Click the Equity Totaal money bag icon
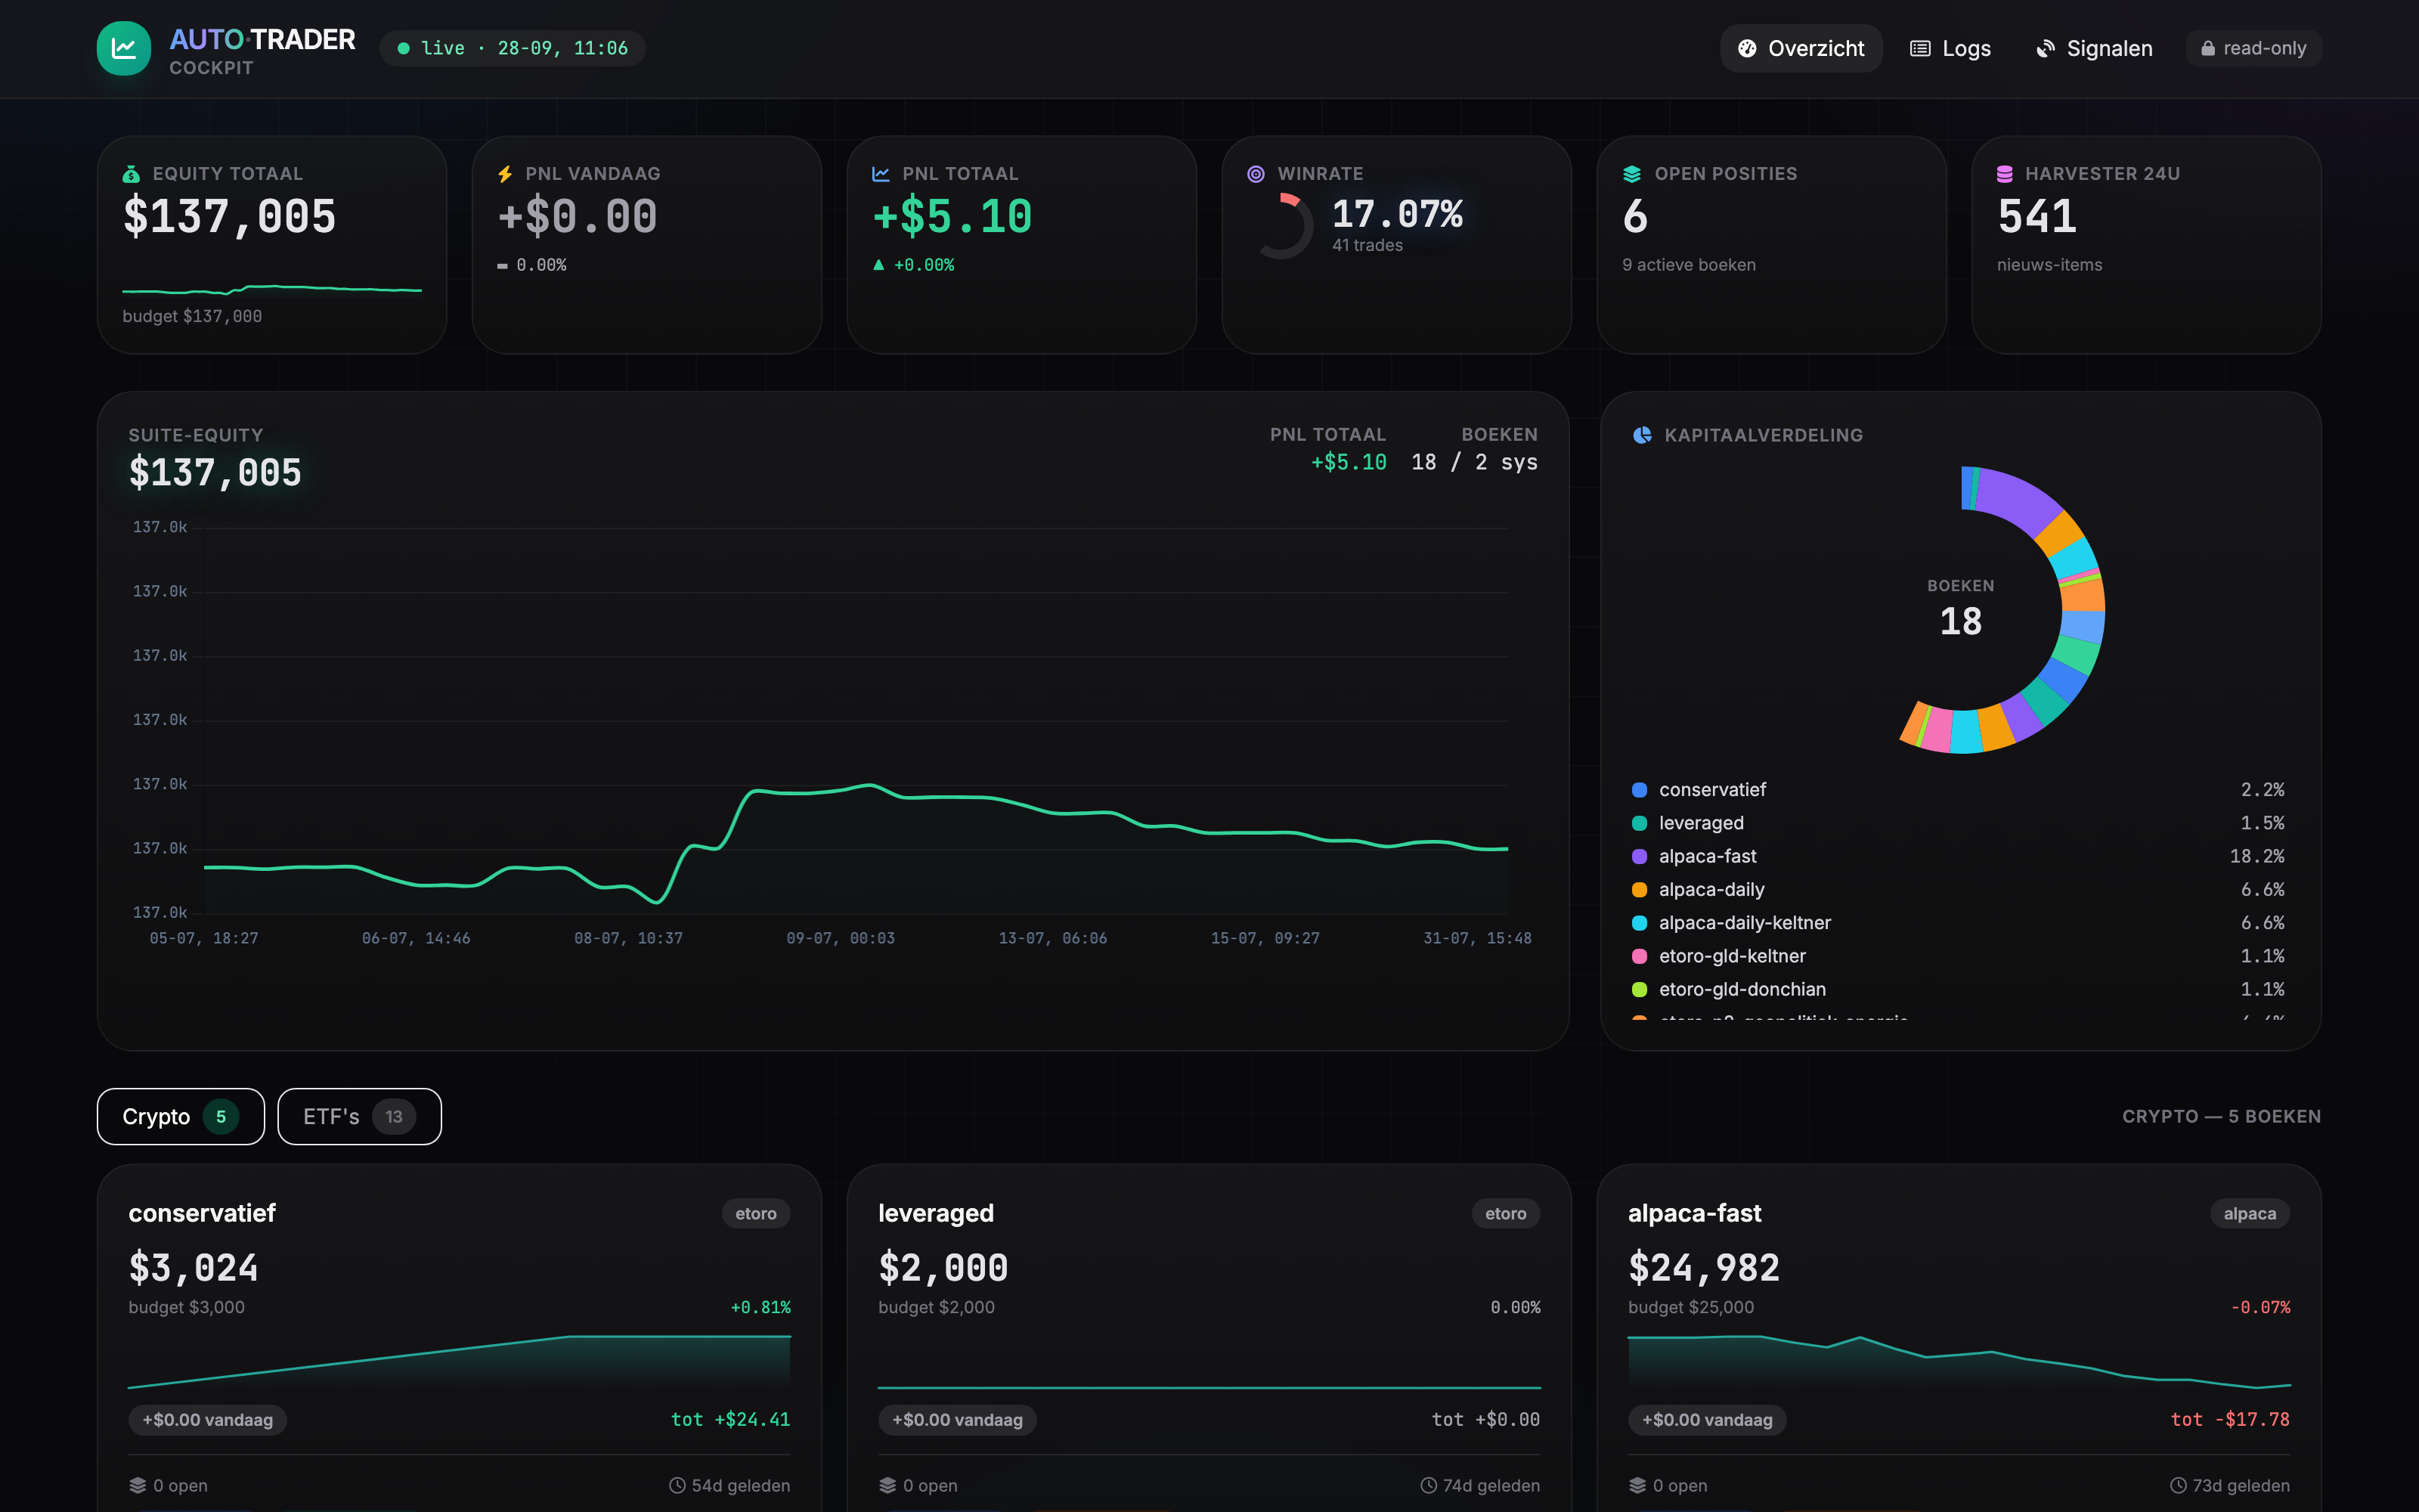Image resolution: width=2419 pixels, height=1512 pixels. pos(131,174)
